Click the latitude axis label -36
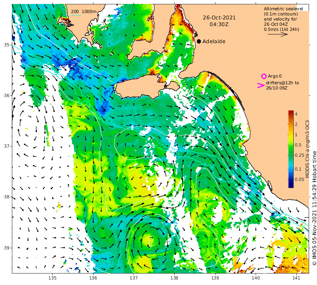Screen dimensions: 317x285 6,95
